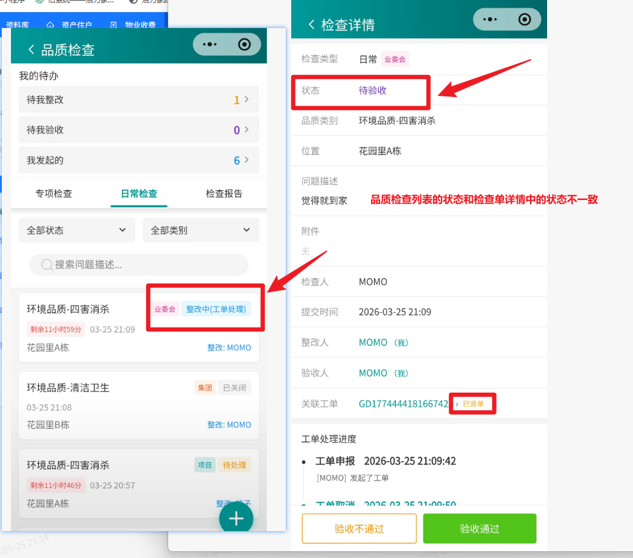Open the 待我验收 todo row
This screenshot has width=633, height=558.
pyautogui.click(x=138, y=130)
